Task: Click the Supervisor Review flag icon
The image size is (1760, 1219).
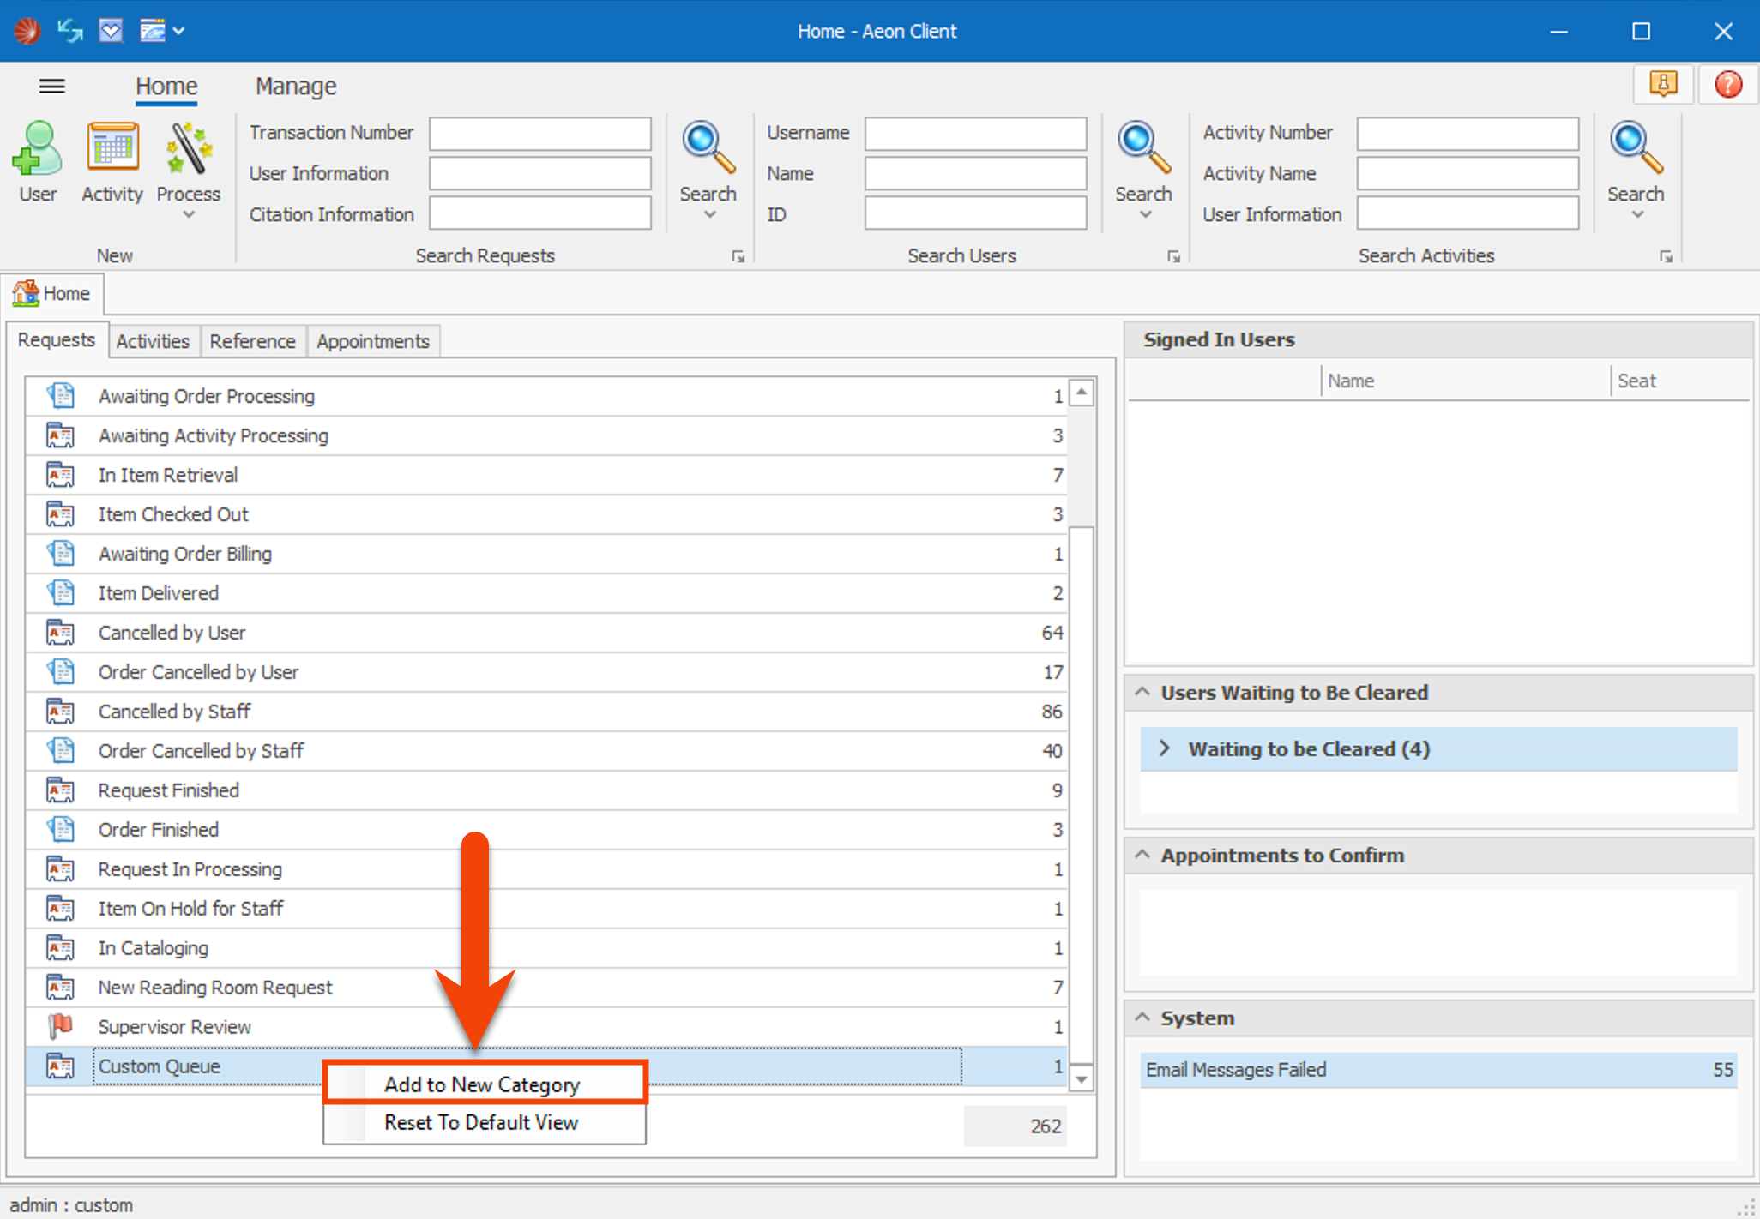Action: pos(60,1026)
